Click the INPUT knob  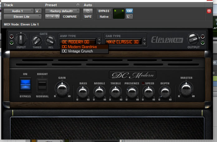click(x=21, y=39)
